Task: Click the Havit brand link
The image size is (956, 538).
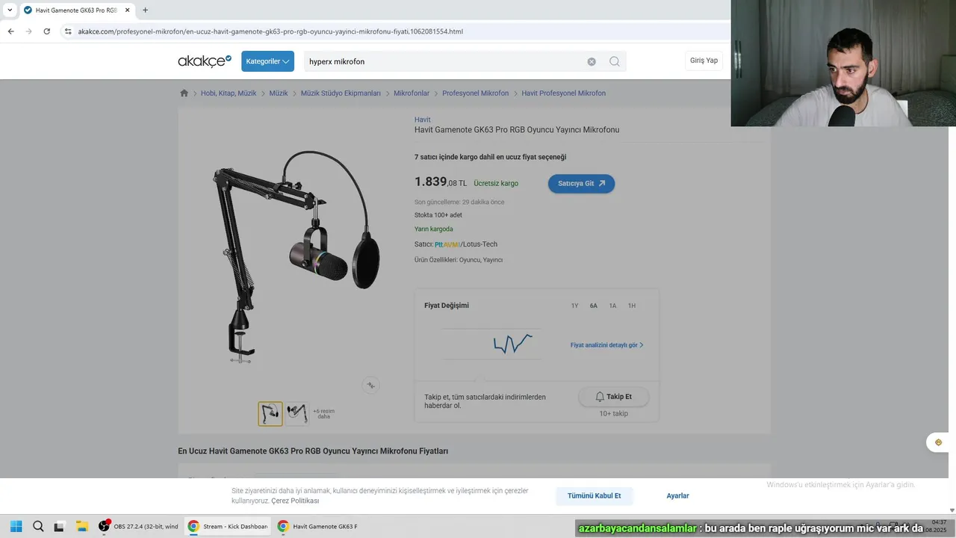Action: [423, 120]
